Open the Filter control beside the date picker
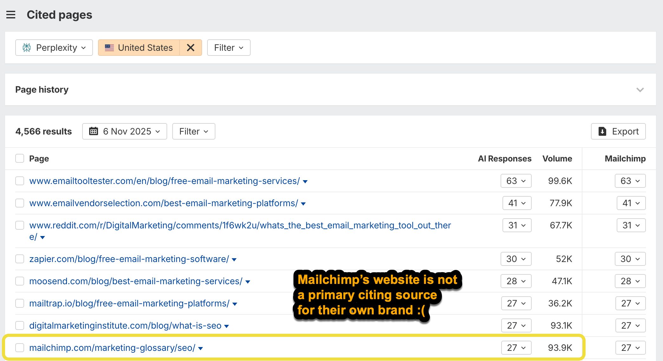The width and height of the screenshot is (663, 361). 193,131
